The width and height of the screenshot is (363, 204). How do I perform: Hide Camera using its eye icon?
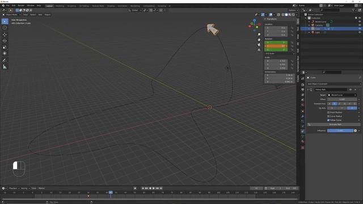click(x=360, y=25)
